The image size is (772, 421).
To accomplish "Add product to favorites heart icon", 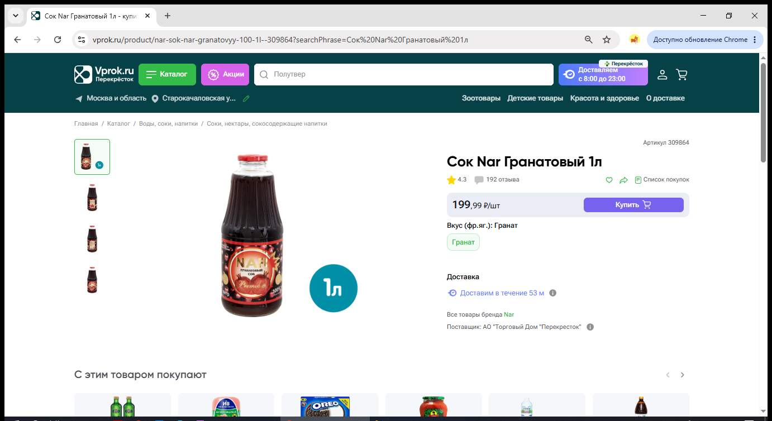I will 609,180.
